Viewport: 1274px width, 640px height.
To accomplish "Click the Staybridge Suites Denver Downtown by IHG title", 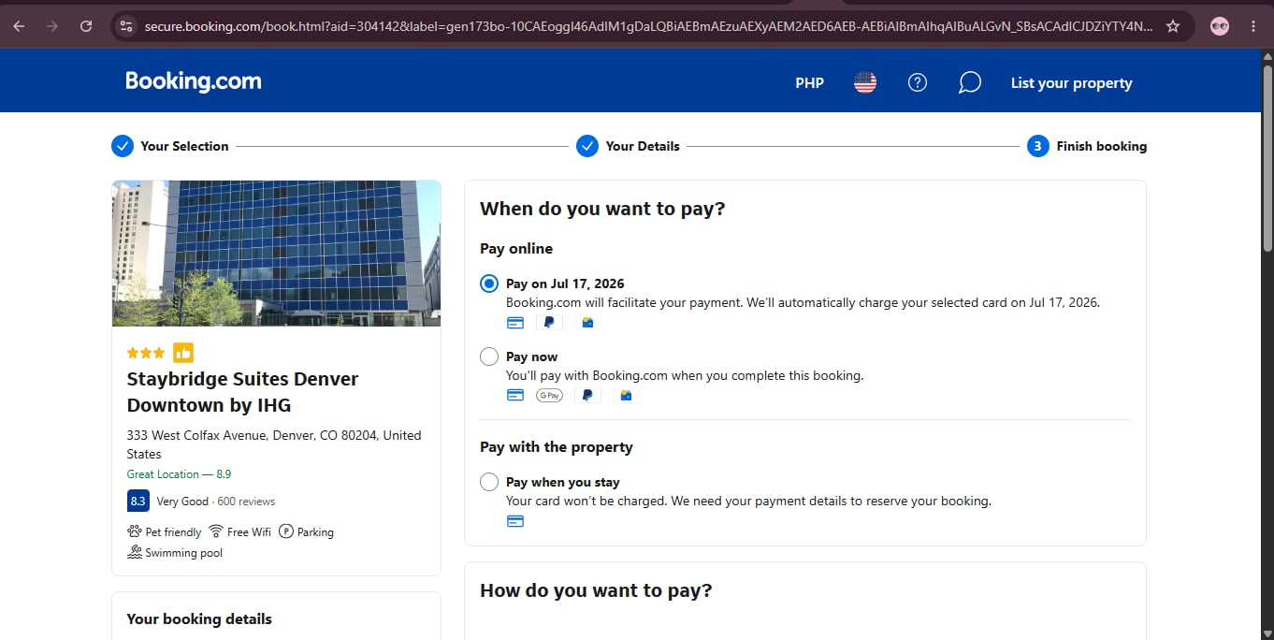I will tap(243, 392).
